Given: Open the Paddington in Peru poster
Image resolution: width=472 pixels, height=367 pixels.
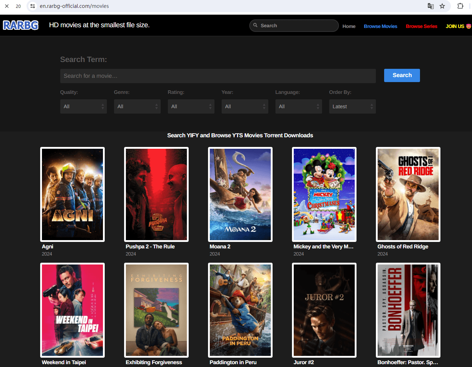Looking at the screenshot, I should [240, 310].
